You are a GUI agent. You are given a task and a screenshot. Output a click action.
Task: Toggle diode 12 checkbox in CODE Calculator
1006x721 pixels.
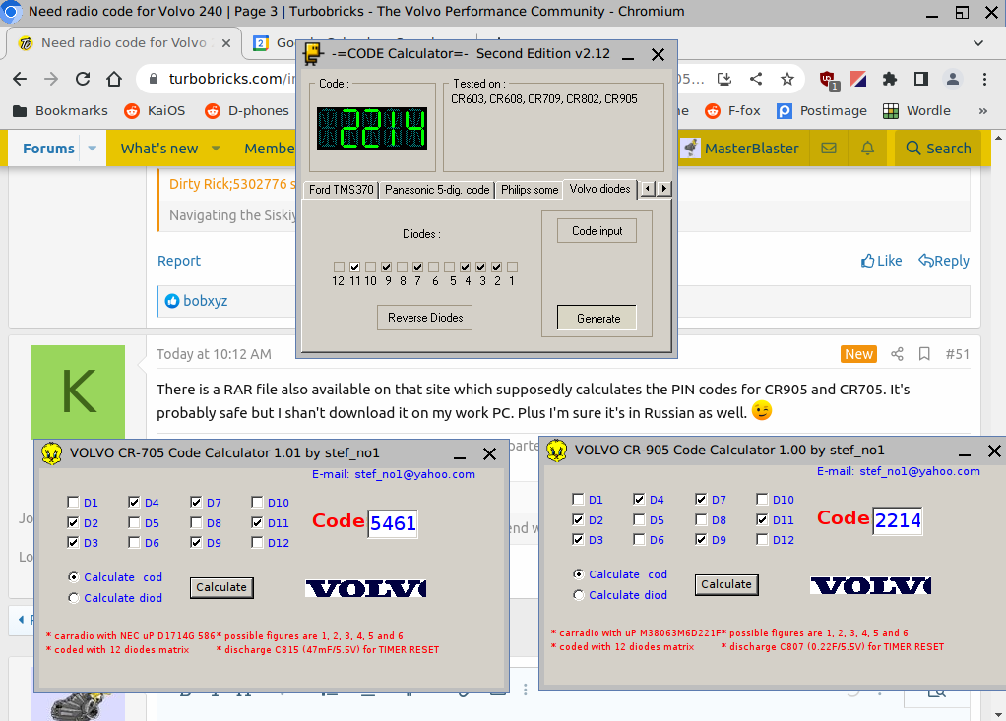click(x=339, y=267)
